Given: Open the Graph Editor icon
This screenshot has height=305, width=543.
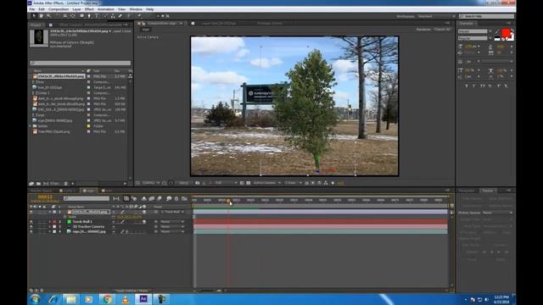Looking at the screenshot, I should [x=184, y=198].
